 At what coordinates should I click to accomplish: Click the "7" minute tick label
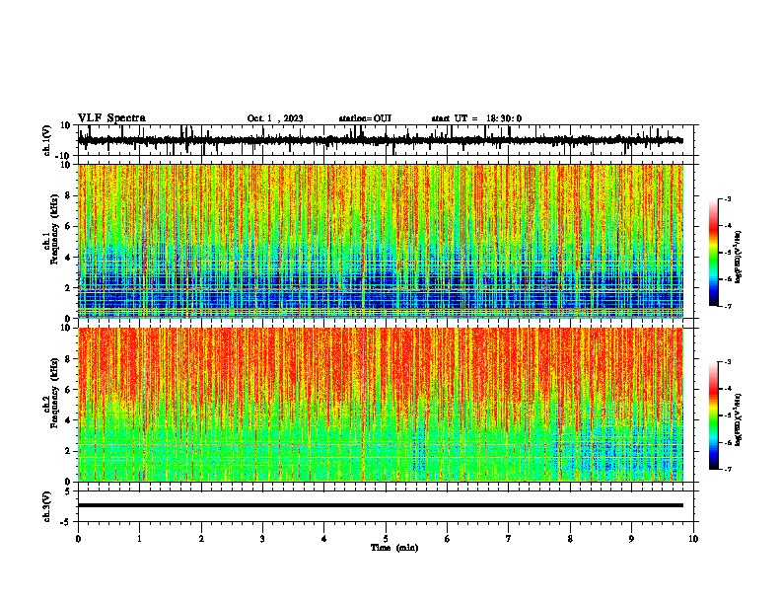pyautogui.click(x=509, y=539)
